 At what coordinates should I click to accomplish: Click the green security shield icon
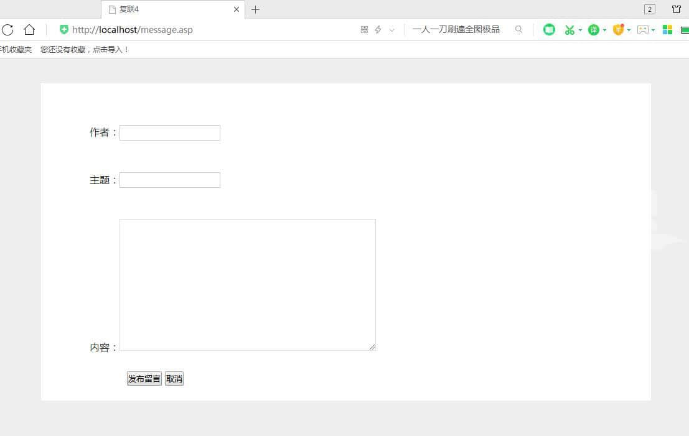click(x=63, y=30)
